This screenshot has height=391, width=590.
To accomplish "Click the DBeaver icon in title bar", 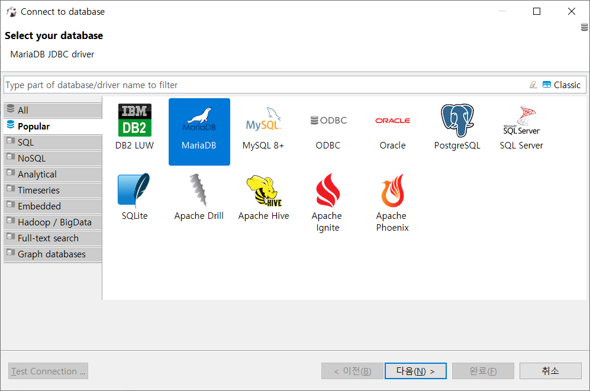I will 12,12.
